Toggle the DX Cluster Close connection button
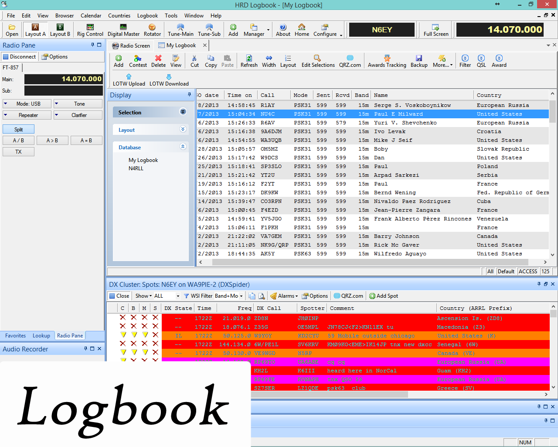The image size is (558, 447). pos(119,296)
